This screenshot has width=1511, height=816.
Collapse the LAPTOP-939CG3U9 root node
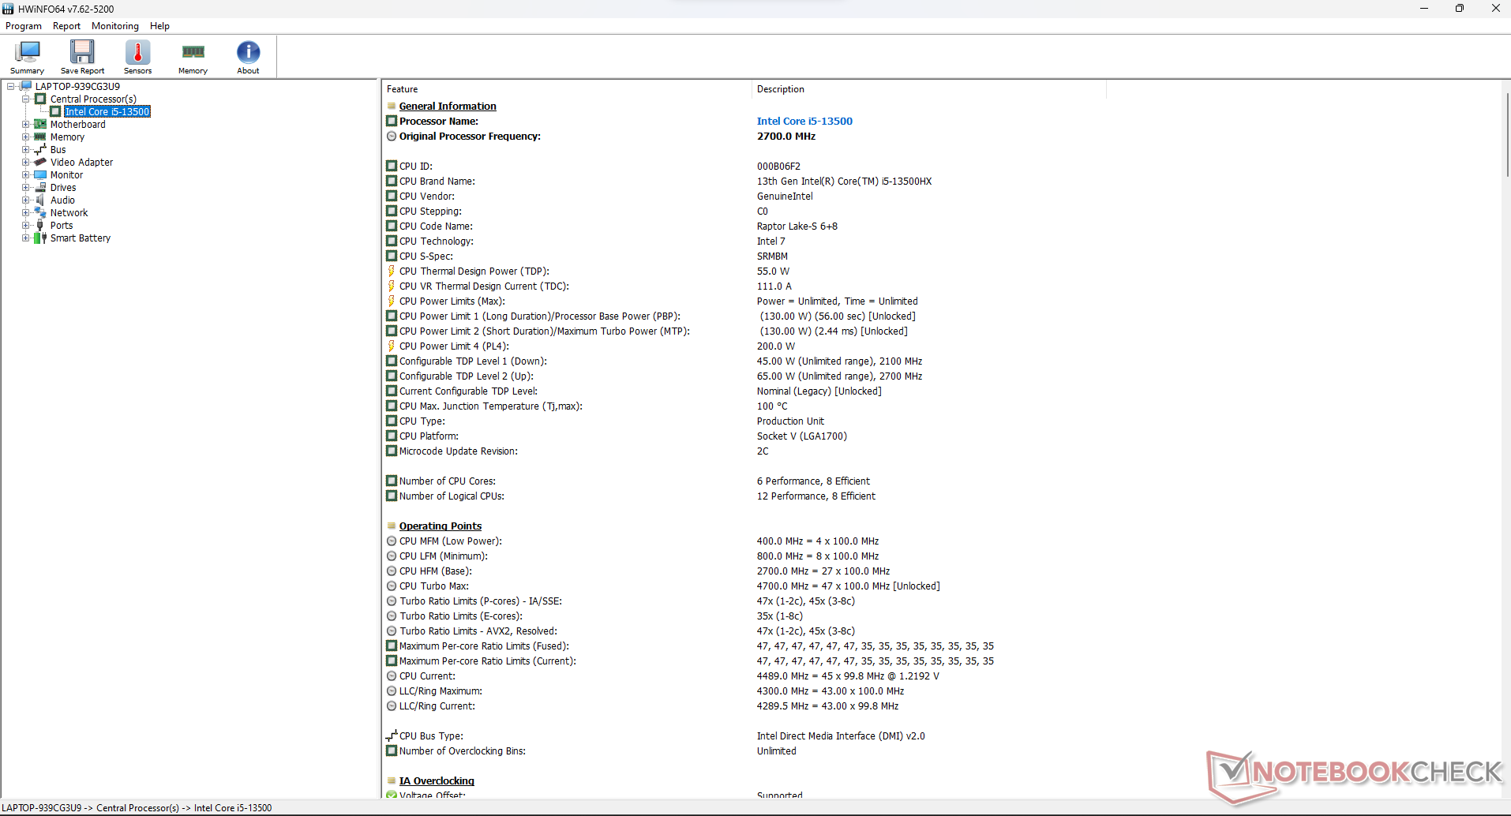coord(11,87)
